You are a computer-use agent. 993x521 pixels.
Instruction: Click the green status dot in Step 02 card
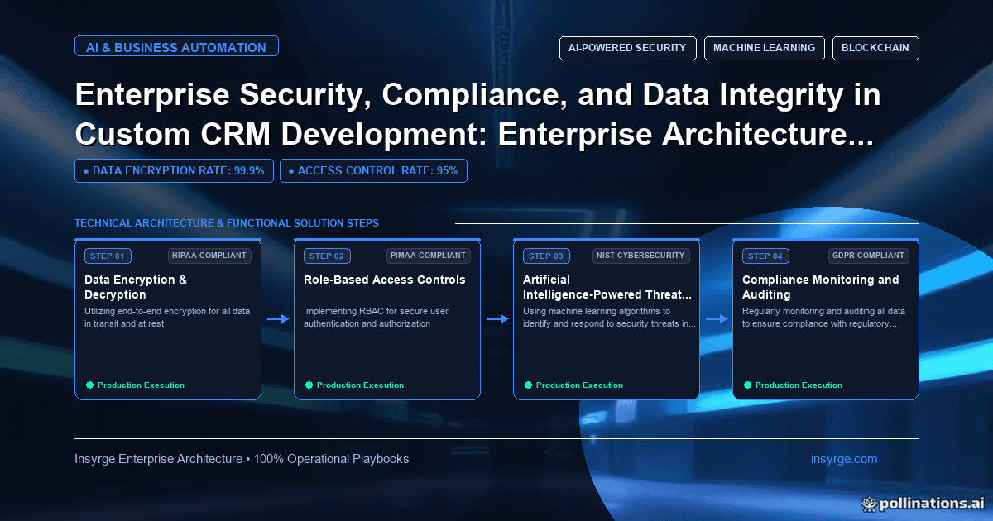click(309, 385)
